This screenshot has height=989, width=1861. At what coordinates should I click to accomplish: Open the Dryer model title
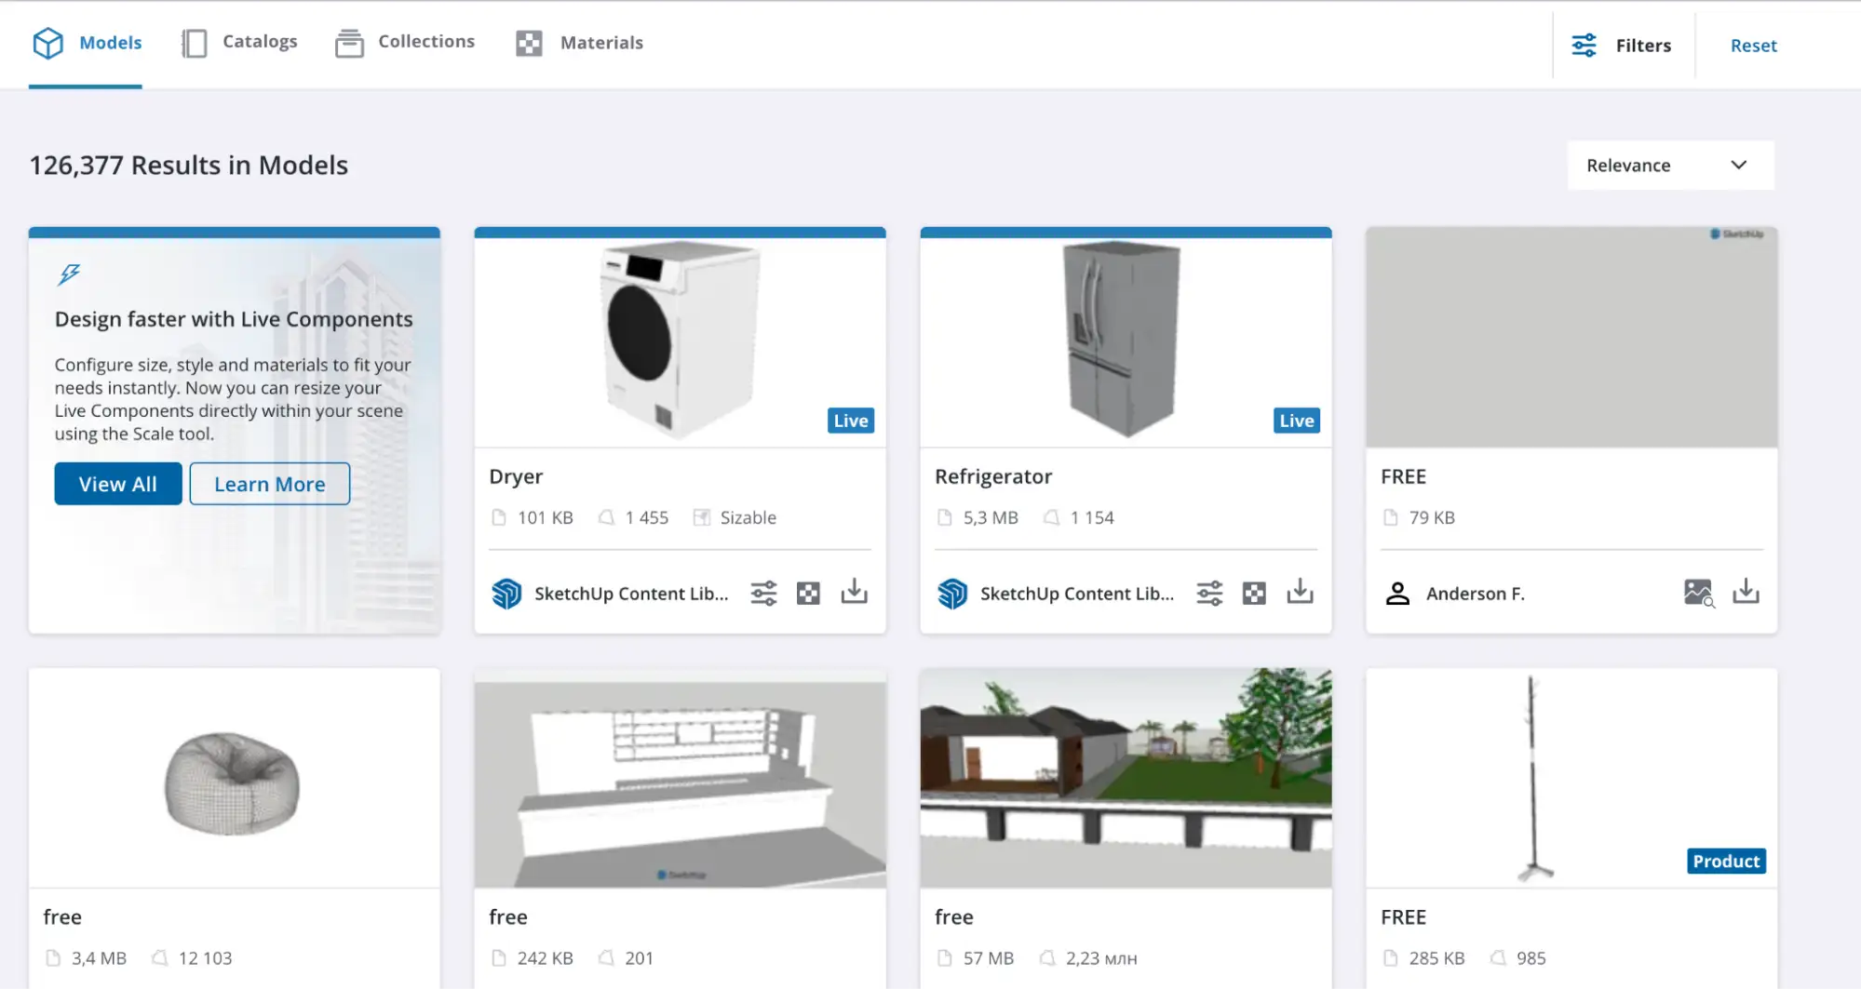(516, 476)
